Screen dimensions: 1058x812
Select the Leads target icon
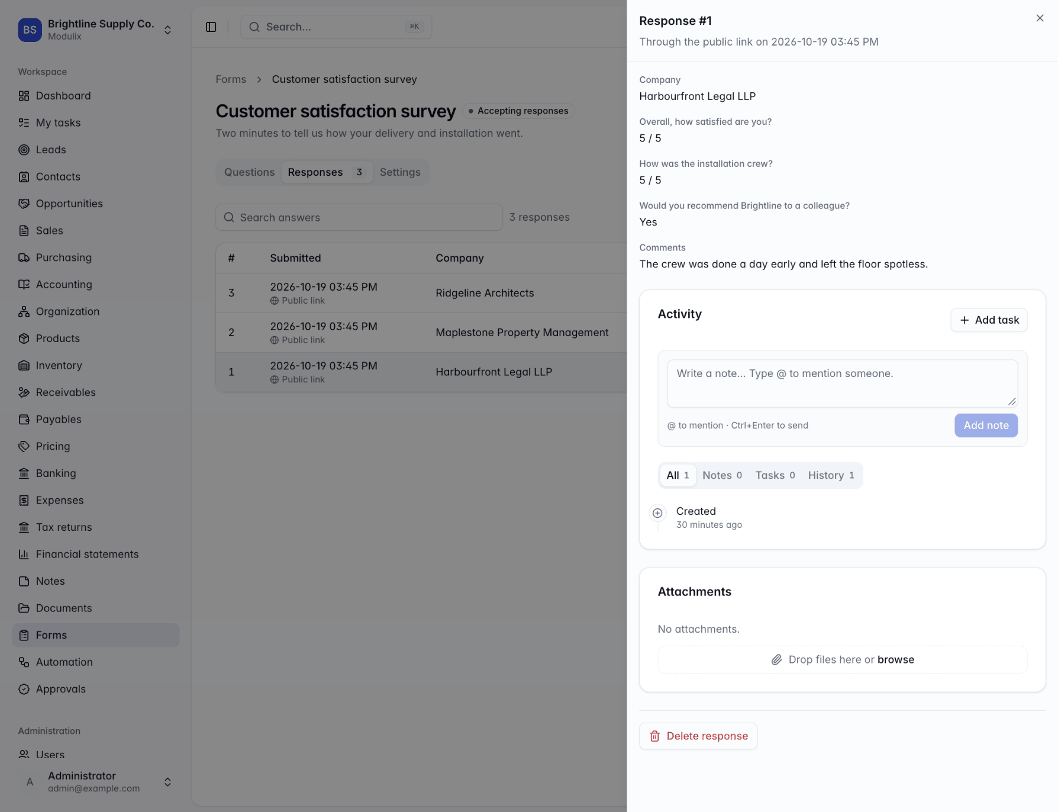24,150
